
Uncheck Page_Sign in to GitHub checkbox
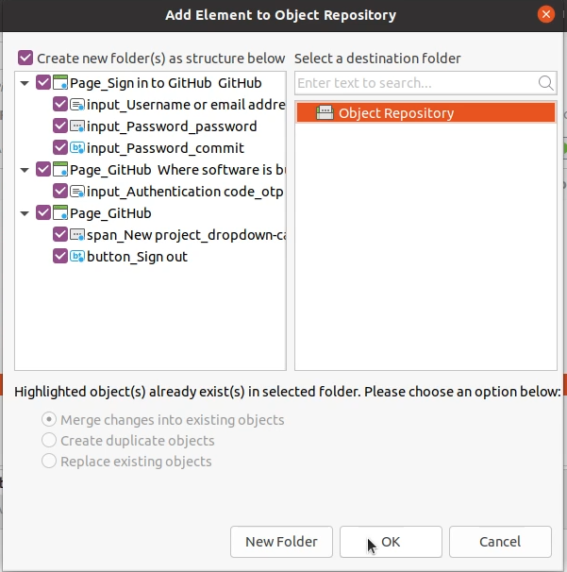(43, 82)
